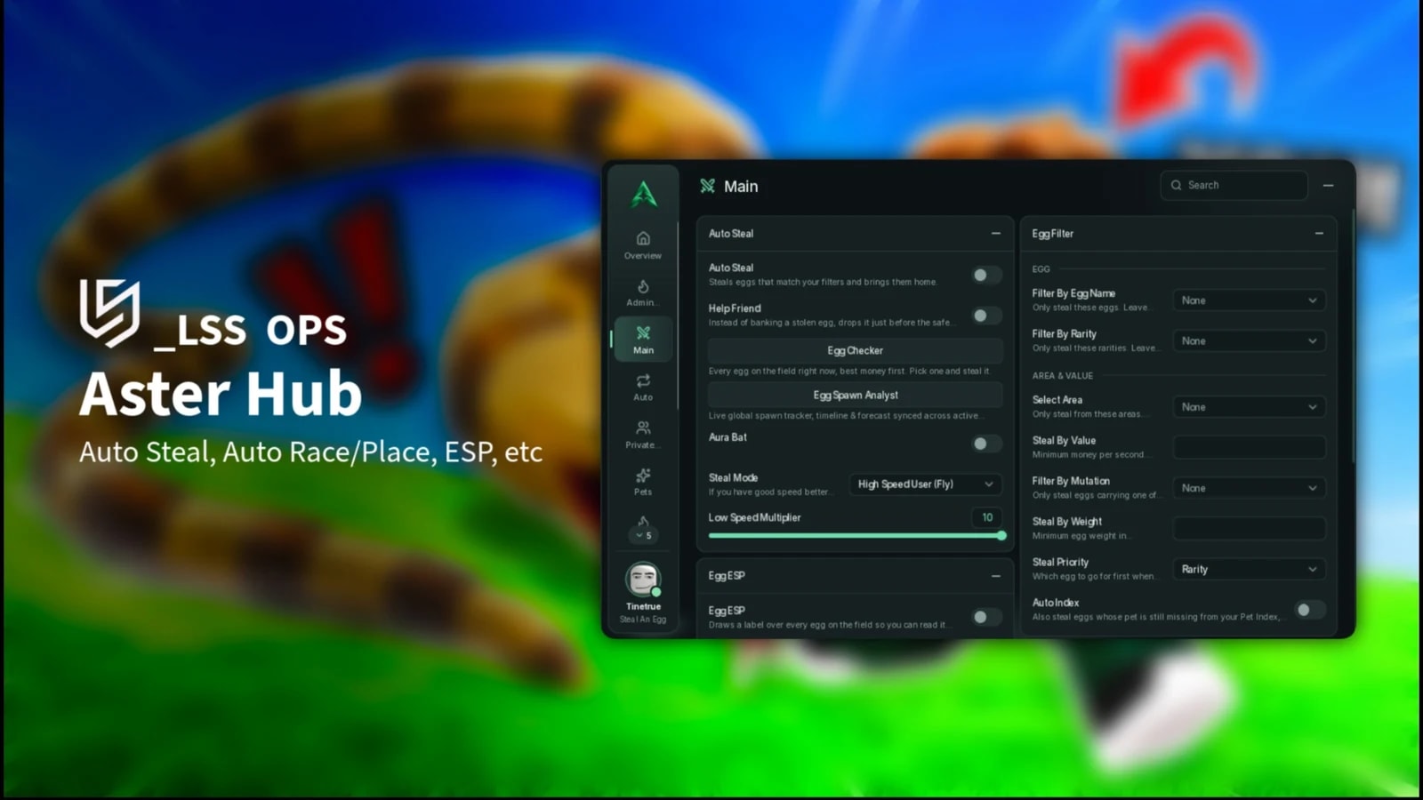Click the Steal By Value input field
Image resolution: width=1423 pixels, height=800 pixels.
point(1249,447)
